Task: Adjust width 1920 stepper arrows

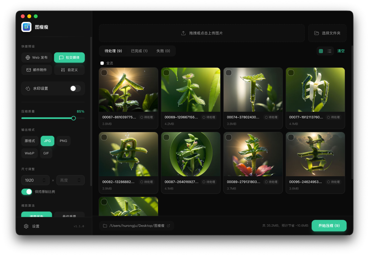Action: (44, 180)
